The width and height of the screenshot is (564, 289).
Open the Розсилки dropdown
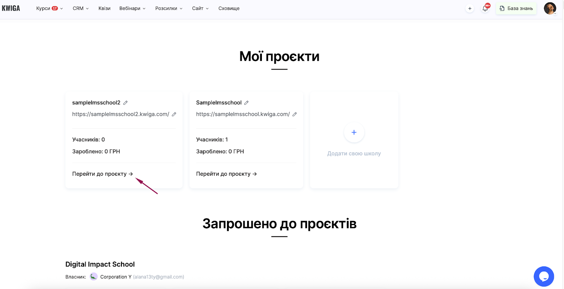(169, 8)
